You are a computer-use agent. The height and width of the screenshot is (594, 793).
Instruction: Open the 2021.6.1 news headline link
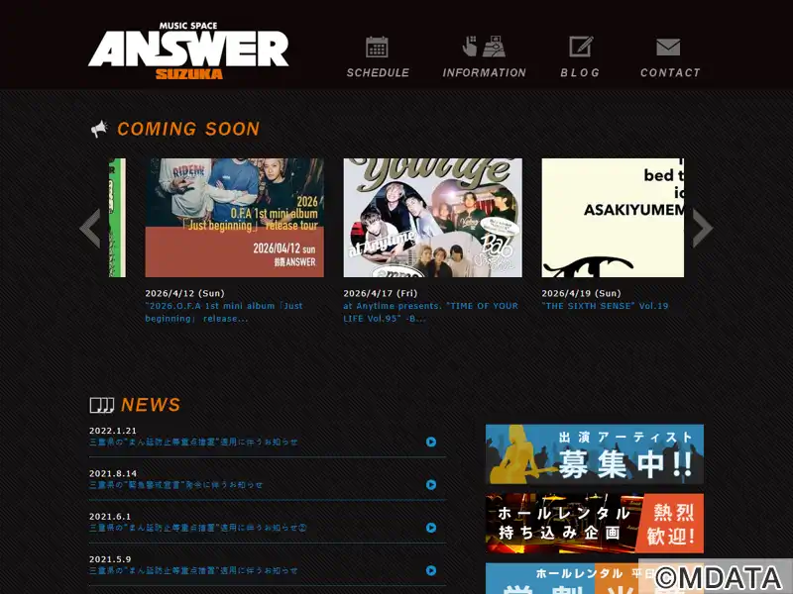pos(197,528)
